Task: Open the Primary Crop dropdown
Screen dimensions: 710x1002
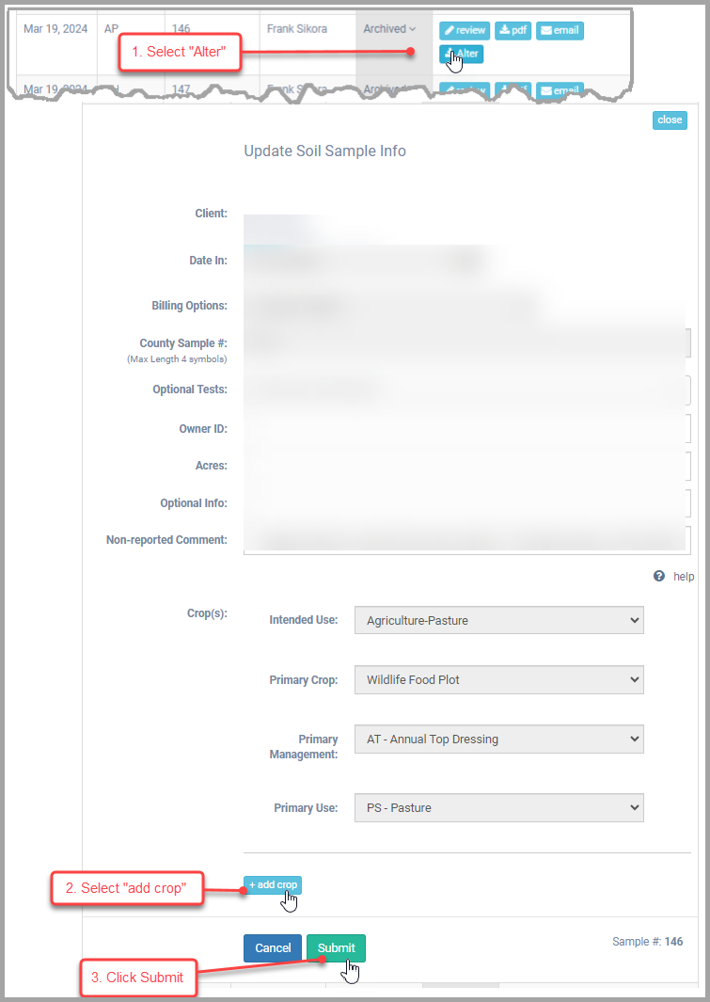Action: click(x=498, y=679)
